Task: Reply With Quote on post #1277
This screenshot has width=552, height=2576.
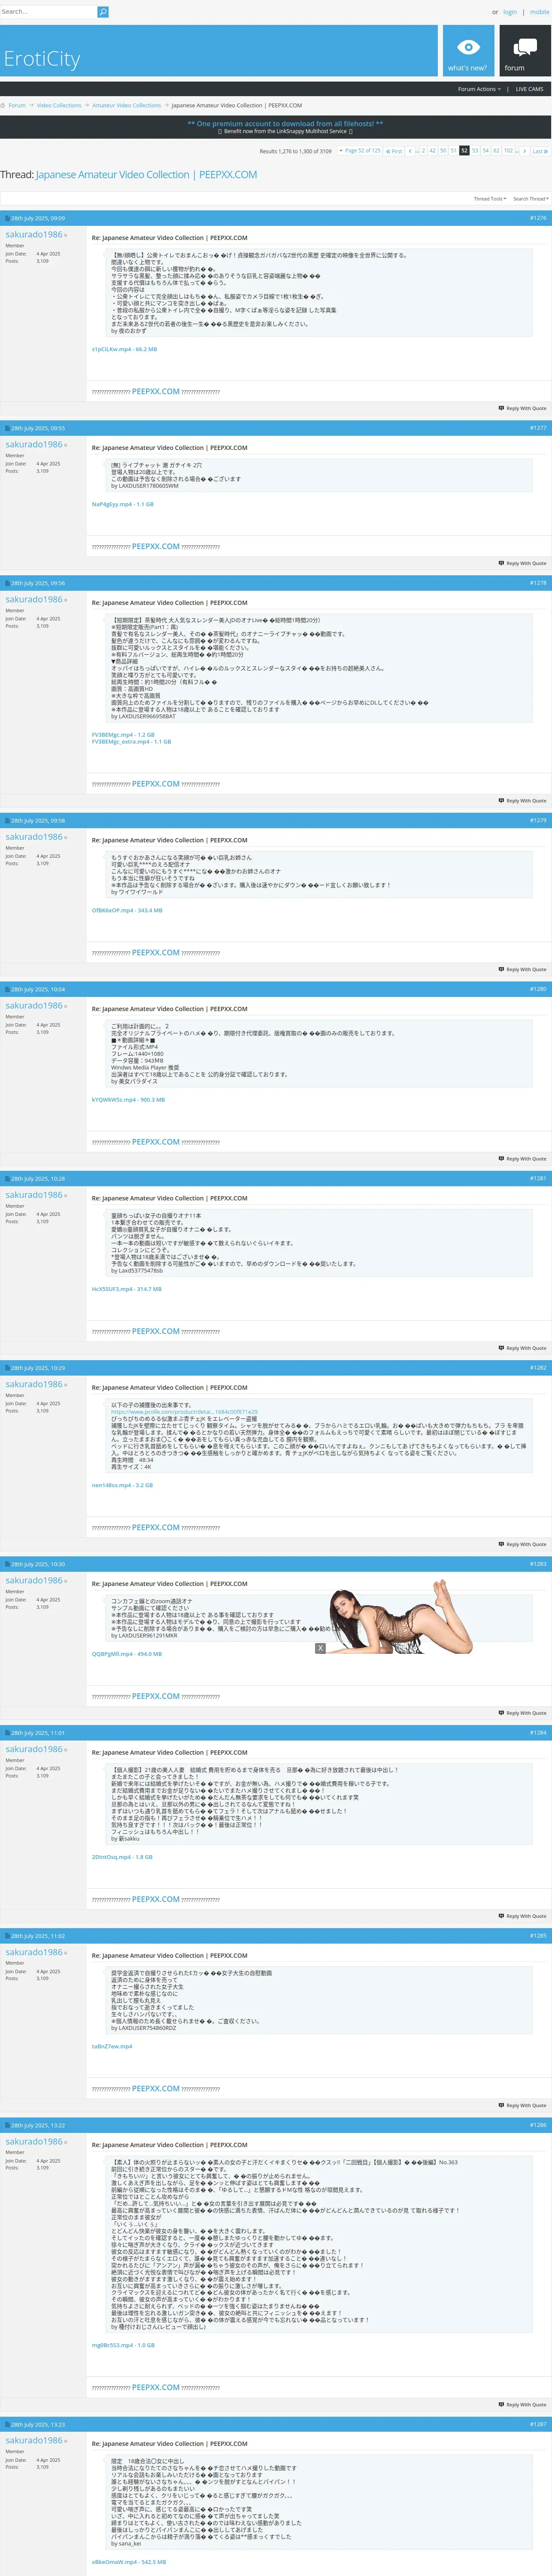Action: (522, 563)
